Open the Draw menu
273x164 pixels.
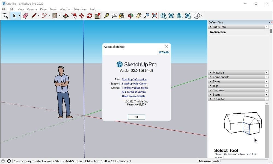[x=43, y=9]
